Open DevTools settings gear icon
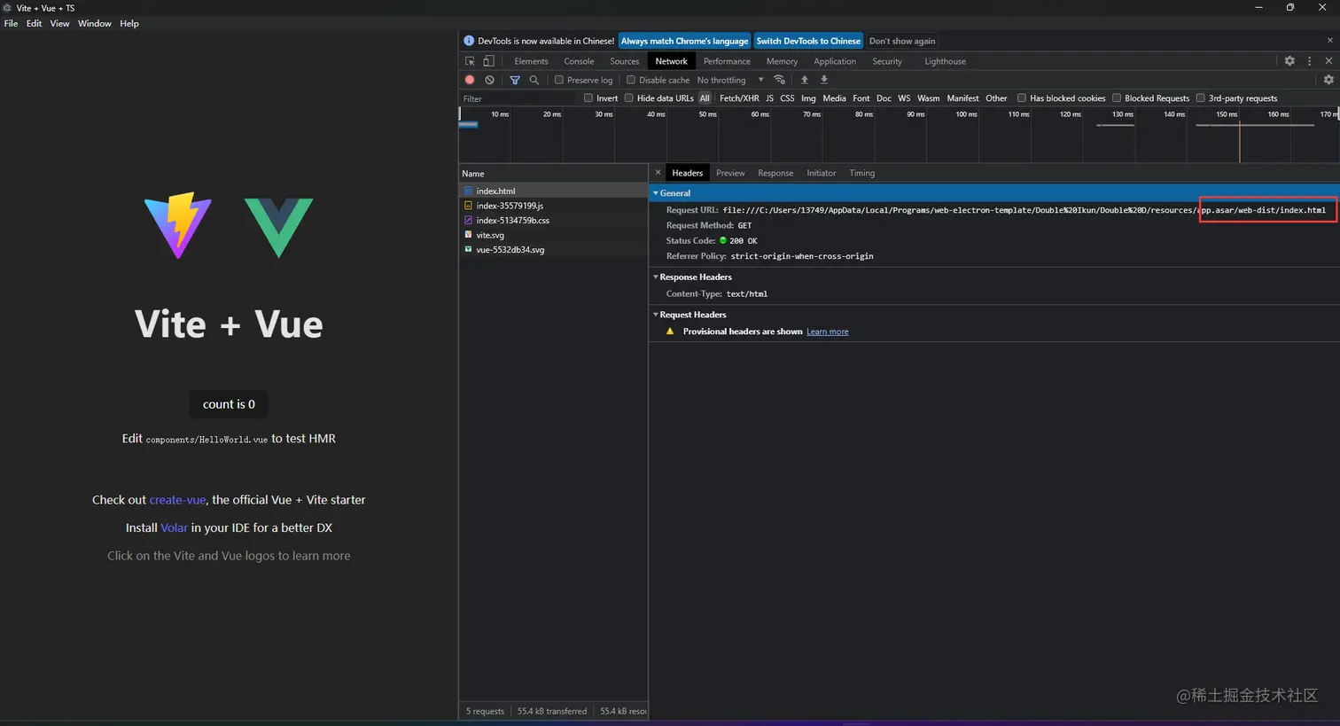Screen dimensions: 1340x726 (1289, 61)
